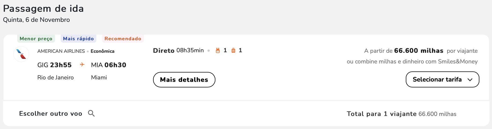
Task: Click the orange airplane route icon
Action: point(82,64)
